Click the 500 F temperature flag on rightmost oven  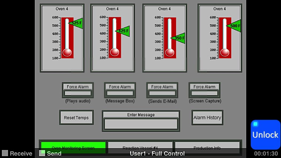point(234,26)
